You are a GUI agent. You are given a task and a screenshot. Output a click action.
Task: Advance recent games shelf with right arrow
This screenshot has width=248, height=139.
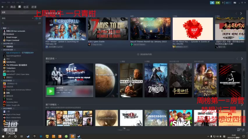coord(242,59)
